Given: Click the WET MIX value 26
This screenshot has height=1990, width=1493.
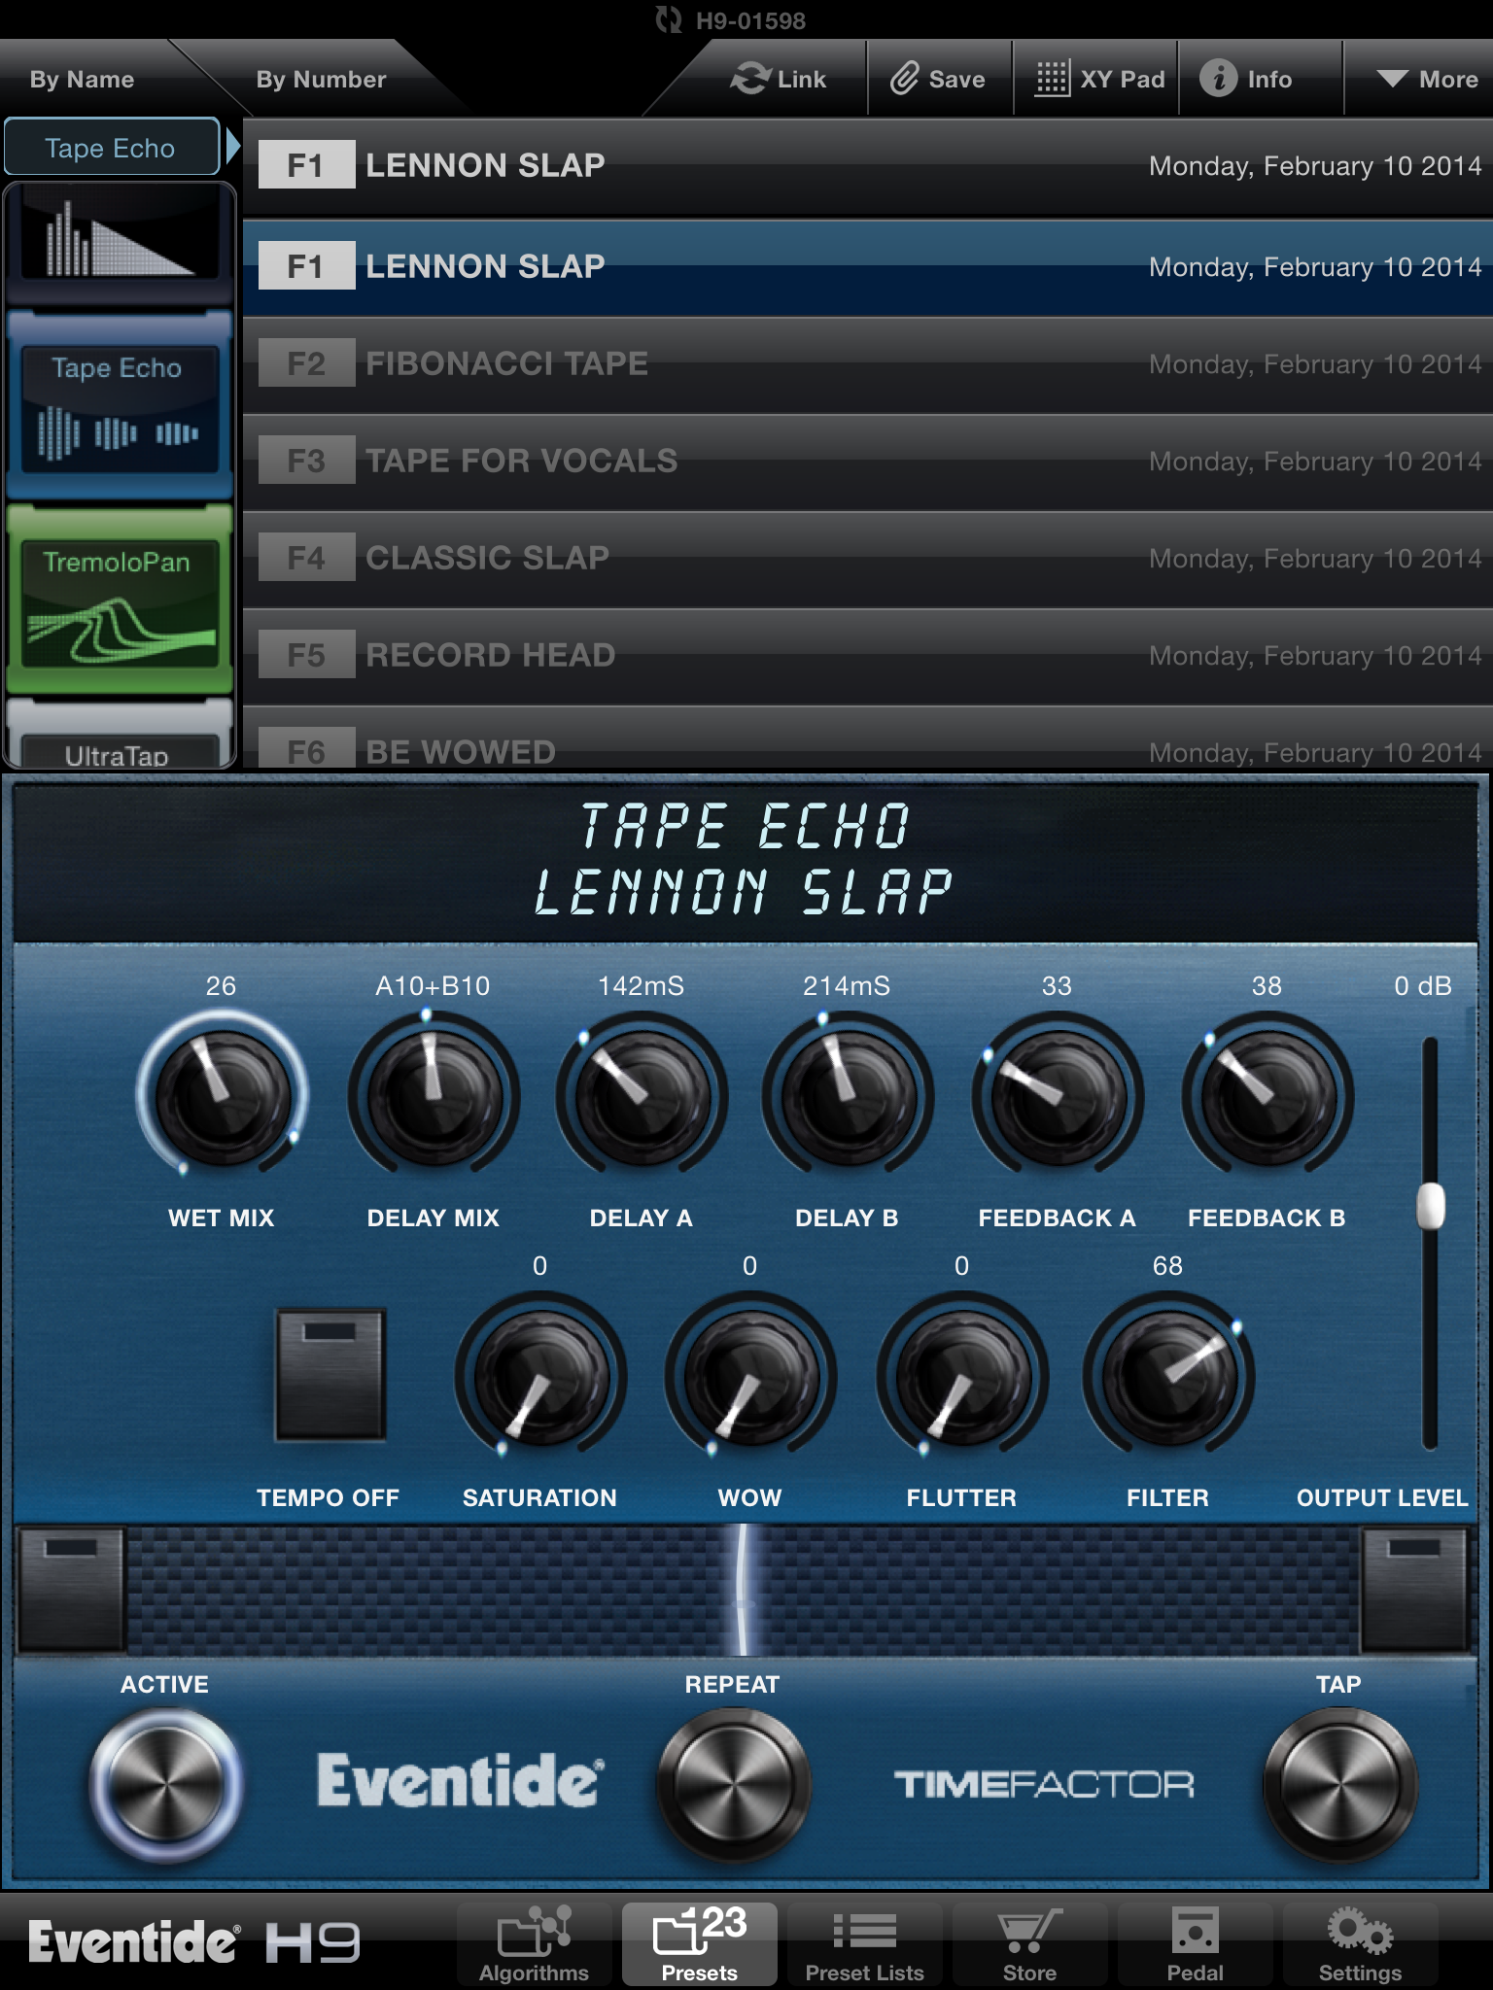Looking at the screenshot, I should pos(221,986).
